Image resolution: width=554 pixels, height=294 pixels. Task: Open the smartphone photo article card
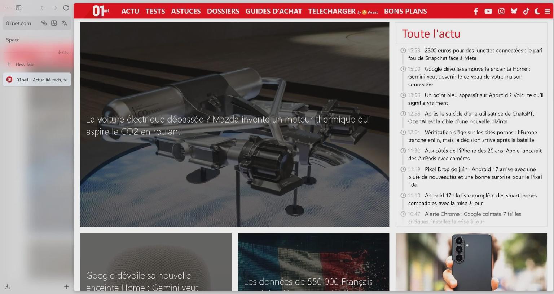471,262
